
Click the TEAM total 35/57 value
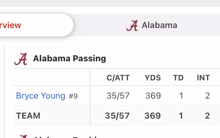click(x=117, y=116)
